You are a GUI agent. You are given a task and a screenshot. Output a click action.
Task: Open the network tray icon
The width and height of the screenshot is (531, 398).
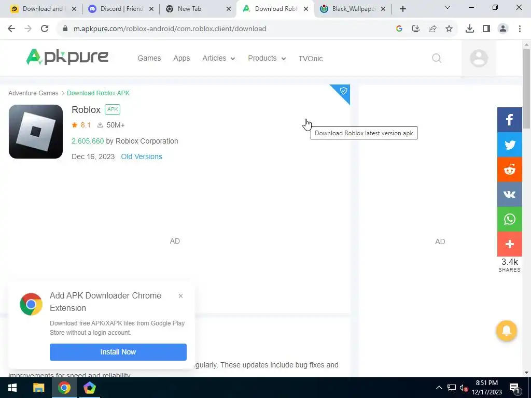tap(452, 388)
